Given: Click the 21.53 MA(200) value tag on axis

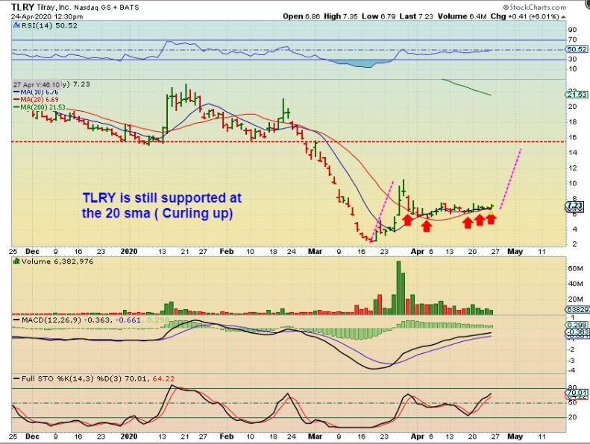Looking at the screenshot, I should [577, 95].
